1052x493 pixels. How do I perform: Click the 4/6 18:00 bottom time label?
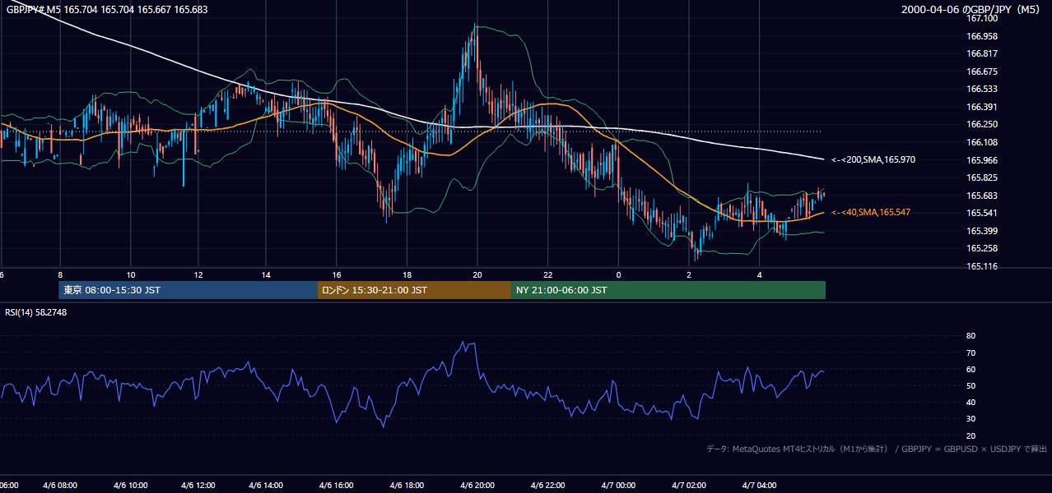pyautogui.click(x=407, y=485)
